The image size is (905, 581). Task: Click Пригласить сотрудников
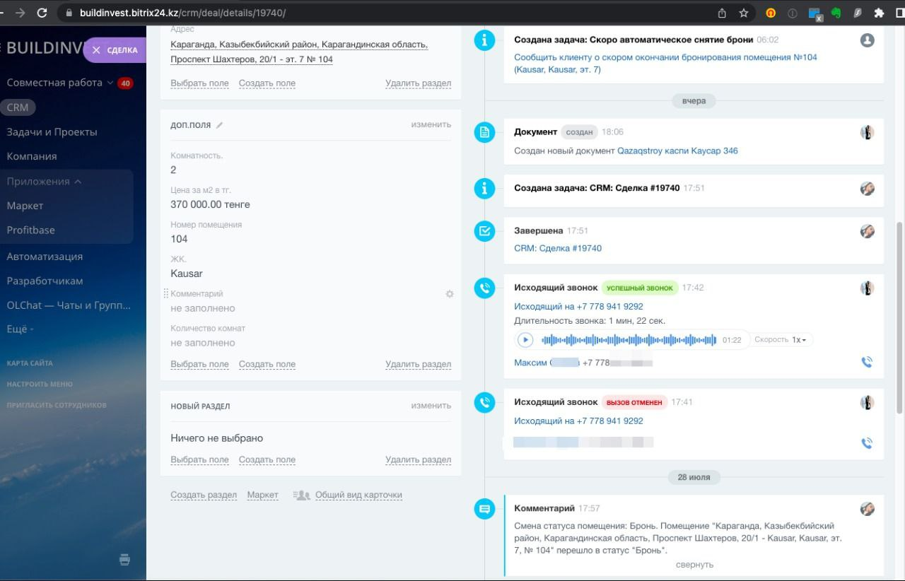coord(57,406)
